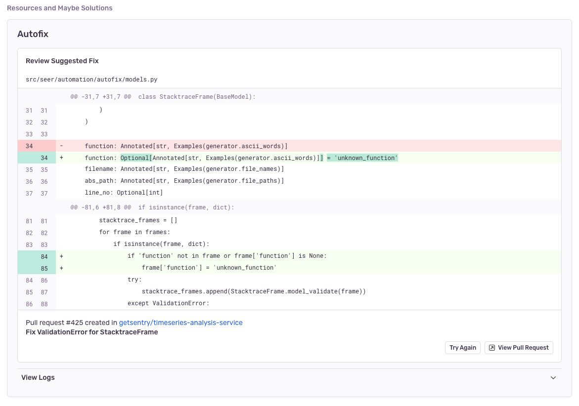Expand the View Logs section
Image resolution: width=579 pixels, height=406 pixels.
pyautogui.click(x=38, y=378)
